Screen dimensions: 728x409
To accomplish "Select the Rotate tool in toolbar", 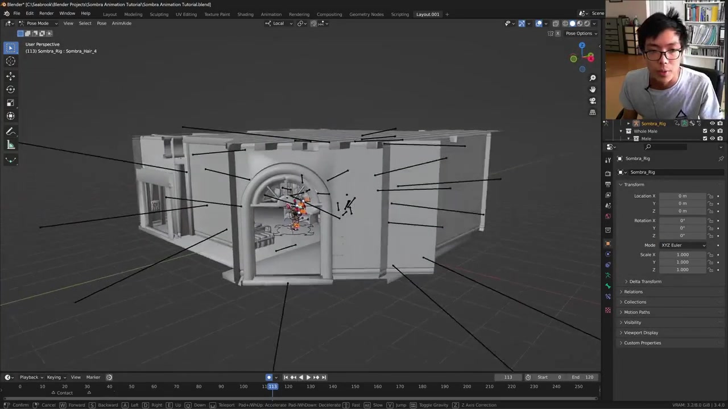I will [x=10, y=89].
